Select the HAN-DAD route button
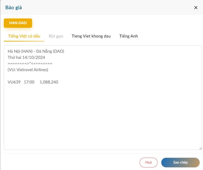 18,23
